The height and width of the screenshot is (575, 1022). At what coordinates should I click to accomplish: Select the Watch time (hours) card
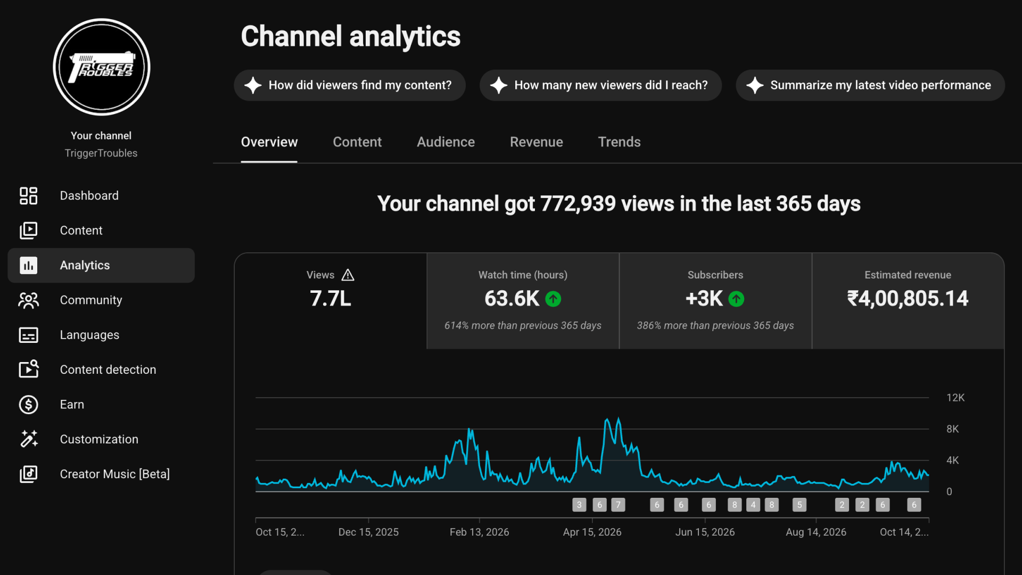click(x=523, y=301)
